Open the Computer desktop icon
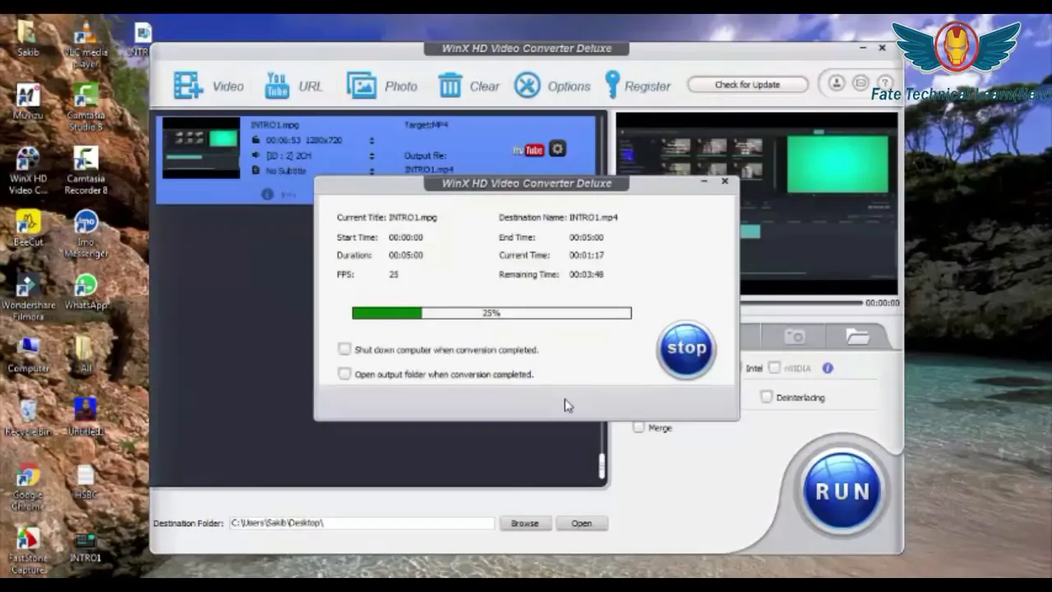This screenshot has width=1052, height=592. click(x=28, y=355)
